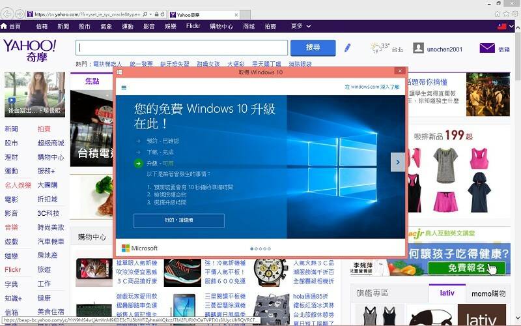Close the Yahoo奇摩 browser tab
This screenshot has height=326, width=521.
pos(236,14)
